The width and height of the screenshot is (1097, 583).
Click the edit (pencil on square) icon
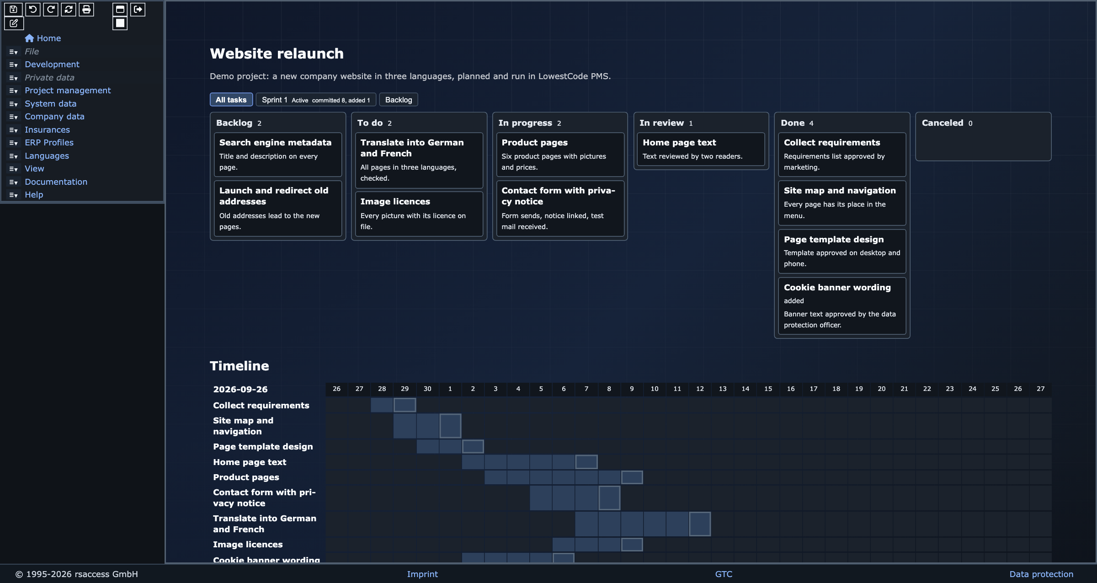(14, 23)
